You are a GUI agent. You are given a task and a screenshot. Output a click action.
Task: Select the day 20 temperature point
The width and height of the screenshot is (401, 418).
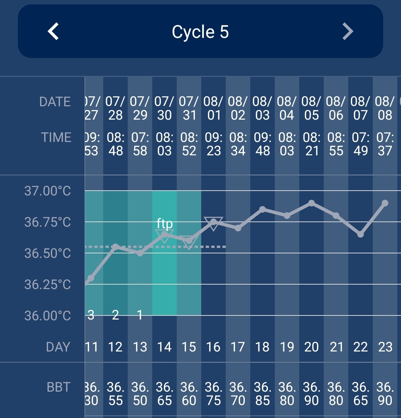click(312, 203)
